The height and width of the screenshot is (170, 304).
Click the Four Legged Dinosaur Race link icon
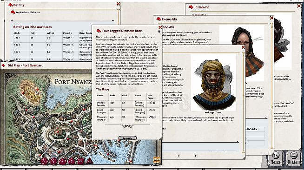coord(99,31)
